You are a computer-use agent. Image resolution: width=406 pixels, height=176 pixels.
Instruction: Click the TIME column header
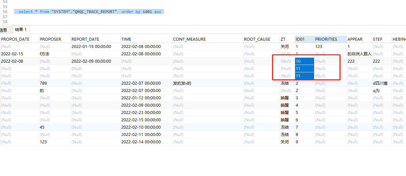pyautogui.click(x=146, y=39)
